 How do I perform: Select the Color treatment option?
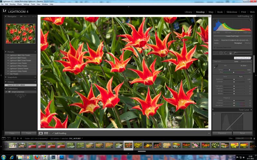point(236,61)
